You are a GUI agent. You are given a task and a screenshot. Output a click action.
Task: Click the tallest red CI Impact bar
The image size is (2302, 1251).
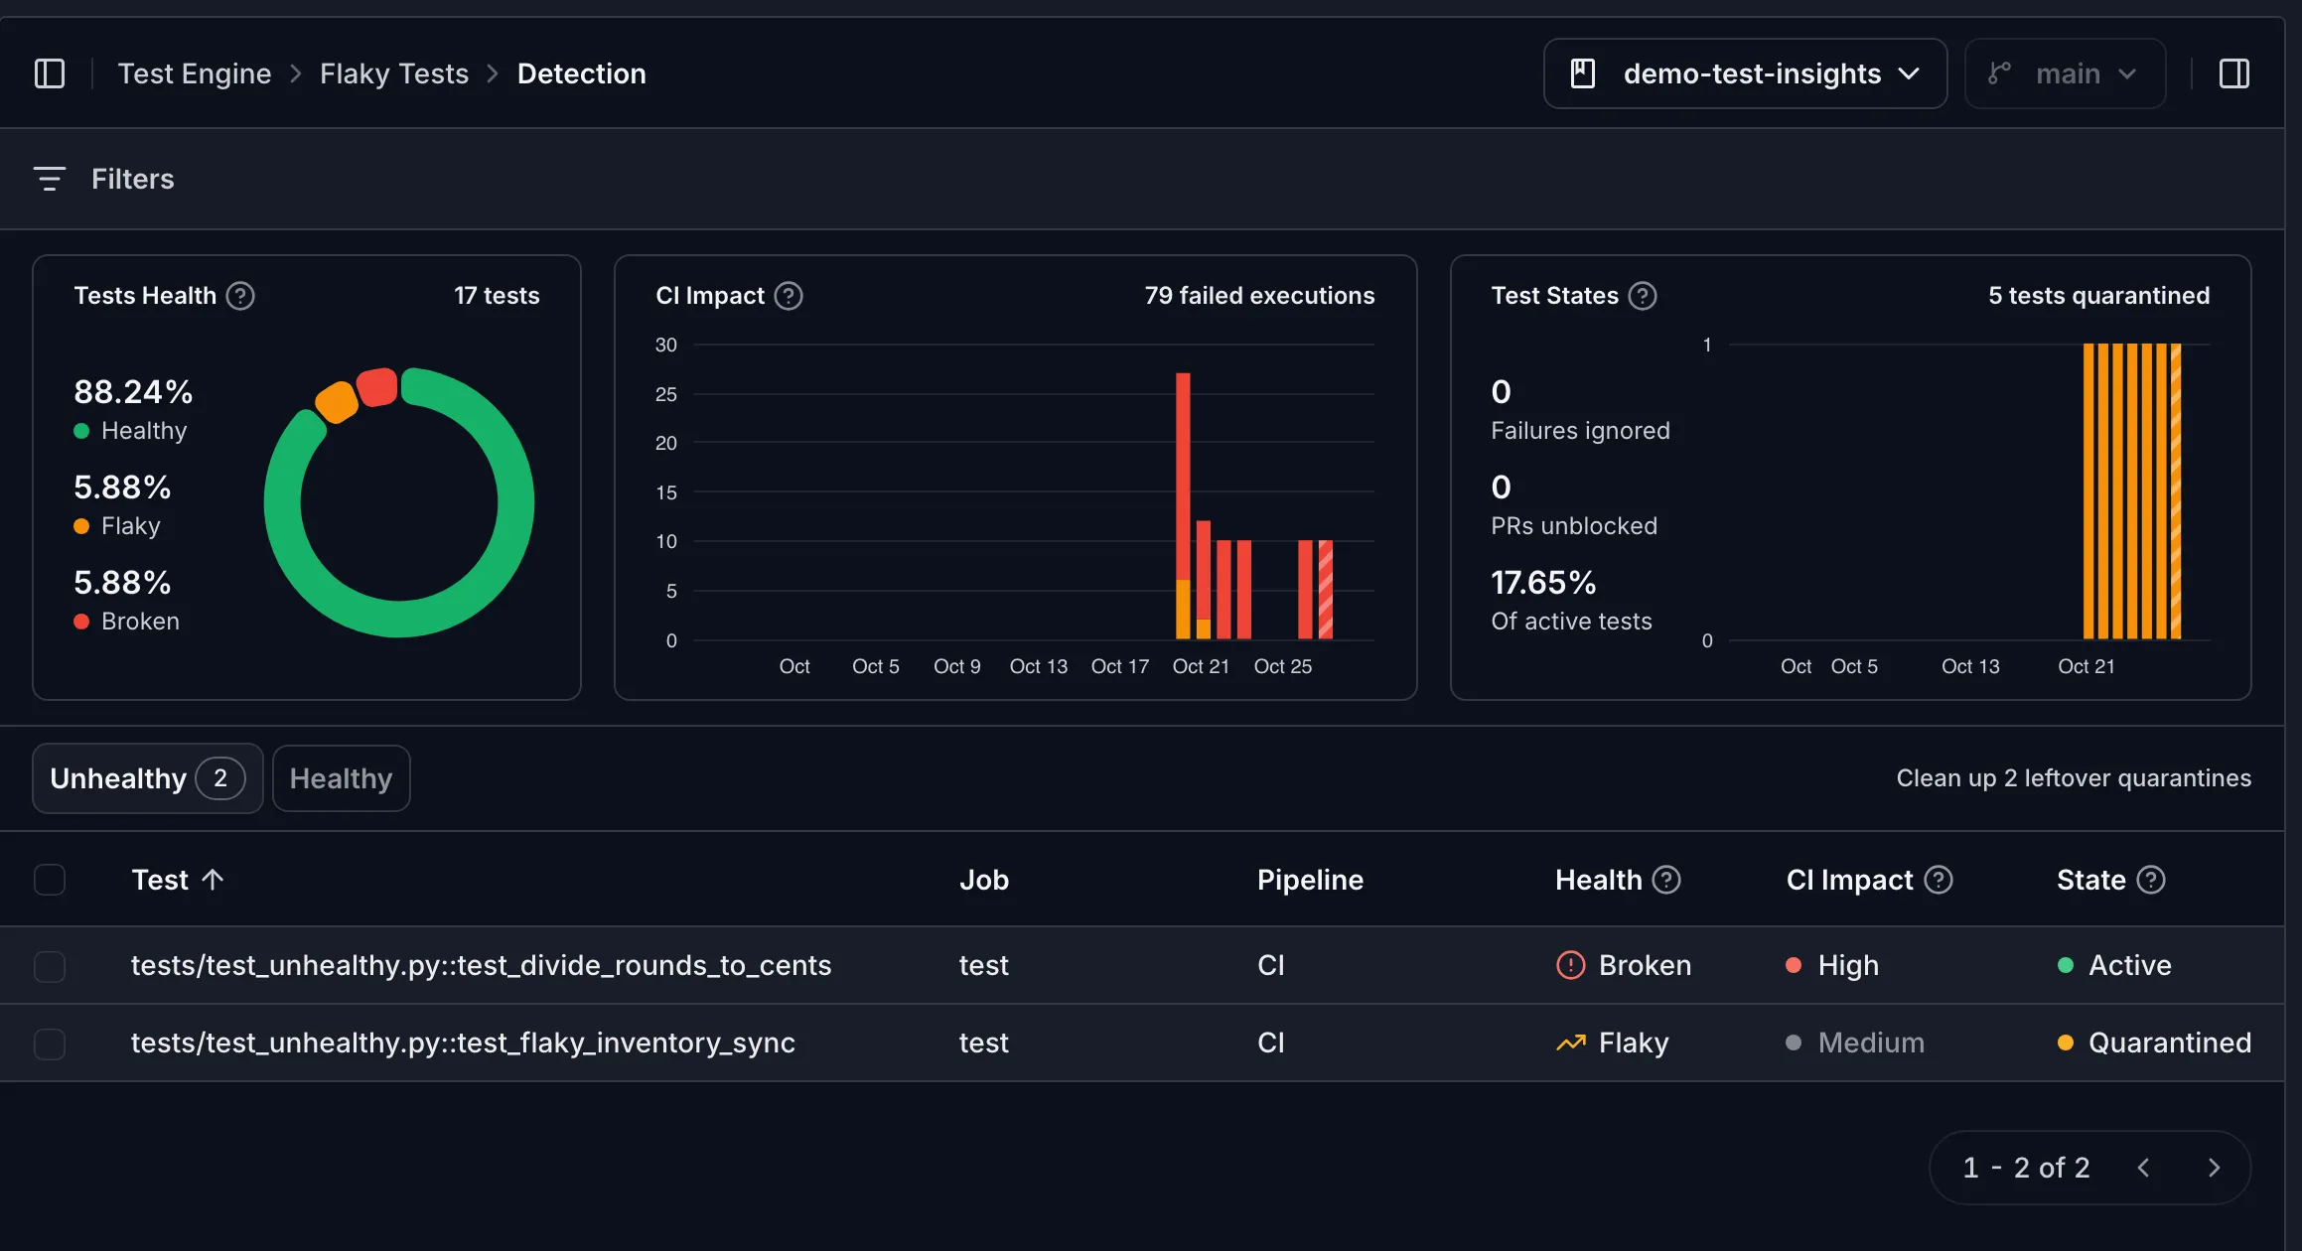1183,477
